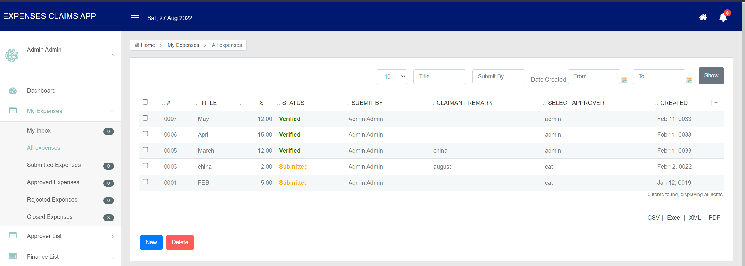Export the table as PDF

tap(714, 218)
